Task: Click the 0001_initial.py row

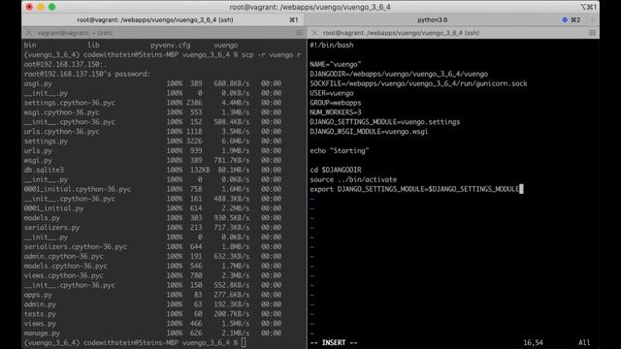Action: pos(152,208)
